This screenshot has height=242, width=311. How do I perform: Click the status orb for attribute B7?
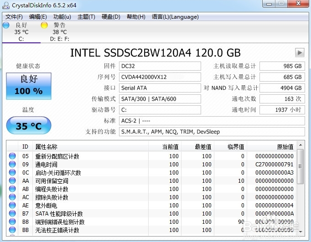click(x=12, y=213)
